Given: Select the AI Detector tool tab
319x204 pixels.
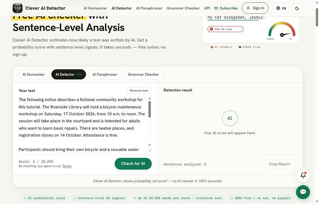Looking at the screenshot, I should 68,74.
